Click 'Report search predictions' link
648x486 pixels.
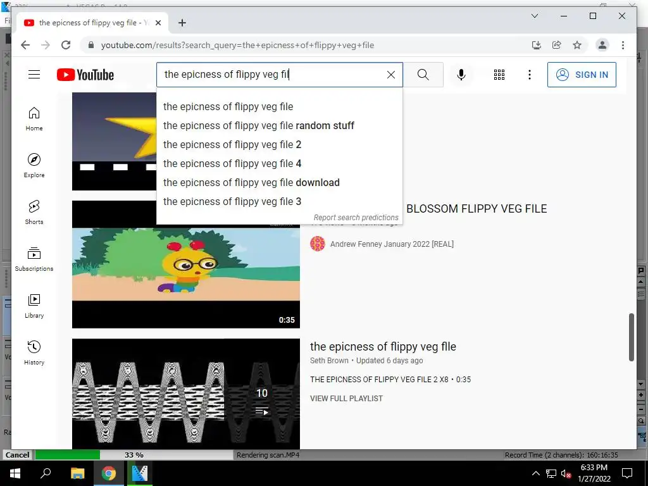pos(356,218)
